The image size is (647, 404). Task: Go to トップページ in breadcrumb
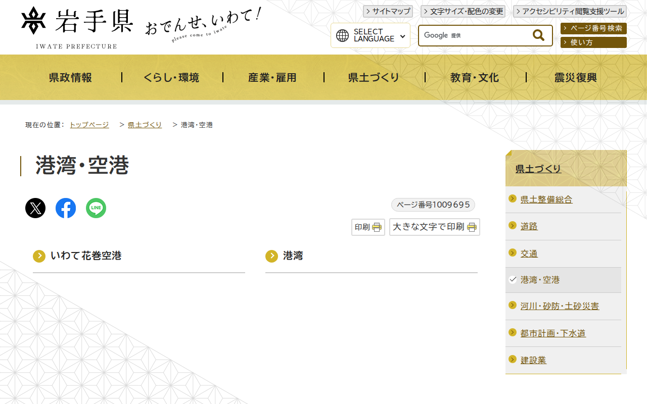[x=89, y=125]
